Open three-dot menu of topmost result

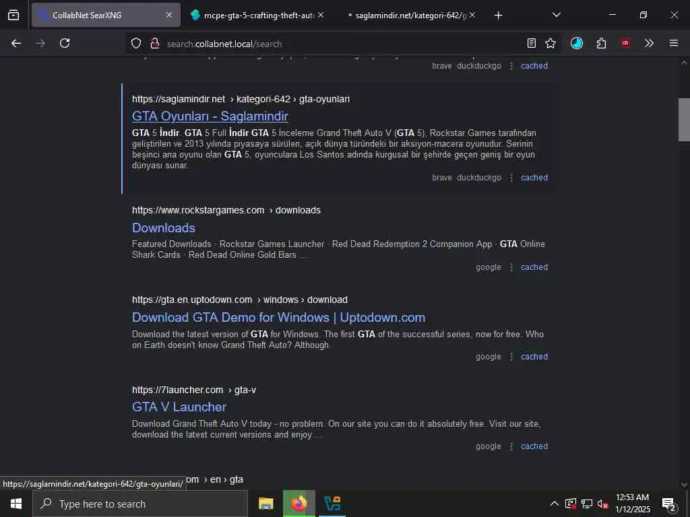pos(511,66)
